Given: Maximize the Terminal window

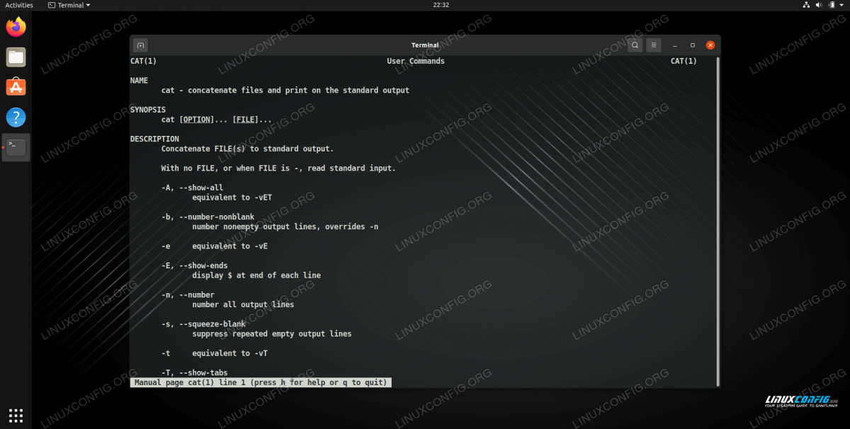Looking at the screenshot, I should coord(692,45).
